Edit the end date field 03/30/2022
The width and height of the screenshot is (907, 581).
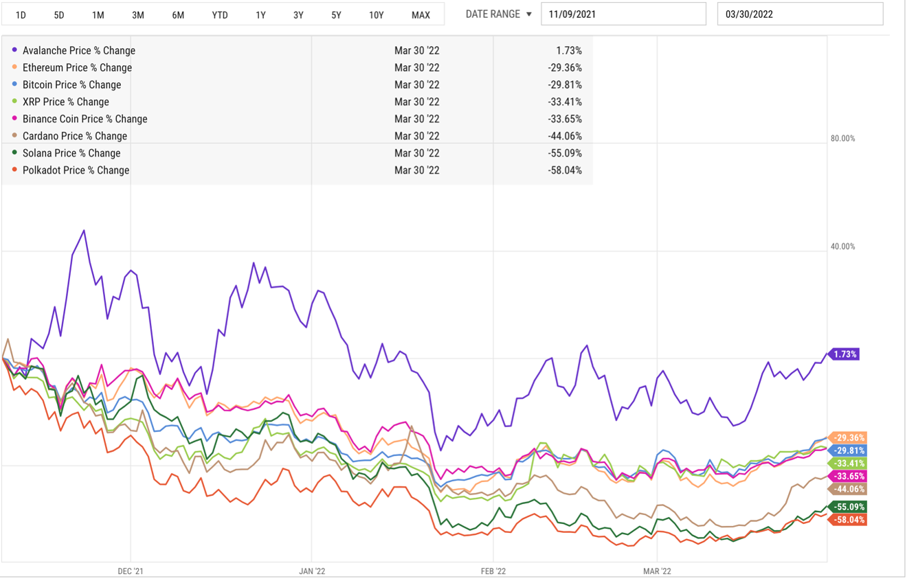pos(800,14)
